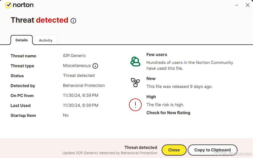253x158 pixels.
Task: Click the info icon next to Miscellaneous
Action: pyautogui.click(x=95, y=66)
